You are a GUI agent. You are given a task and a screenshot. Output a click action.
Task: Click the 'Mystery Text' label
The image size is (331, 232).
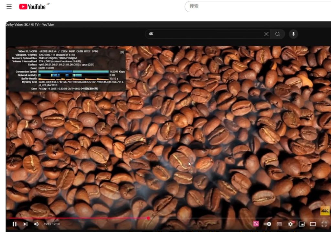tap(29, 82)
